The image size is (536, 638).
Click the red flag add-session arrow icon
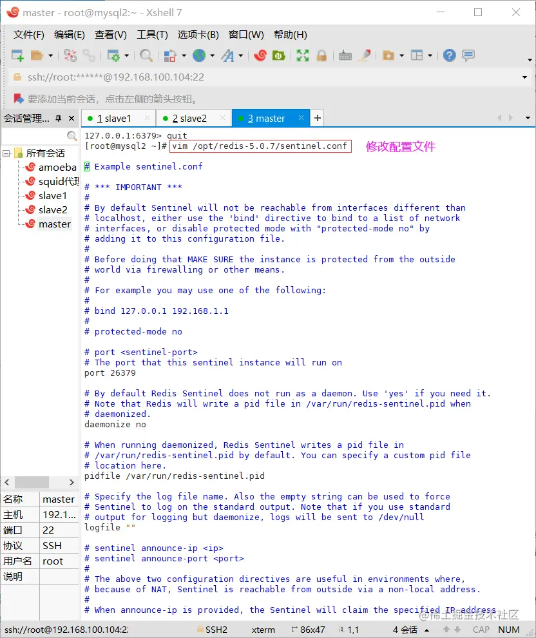point(19,99)
